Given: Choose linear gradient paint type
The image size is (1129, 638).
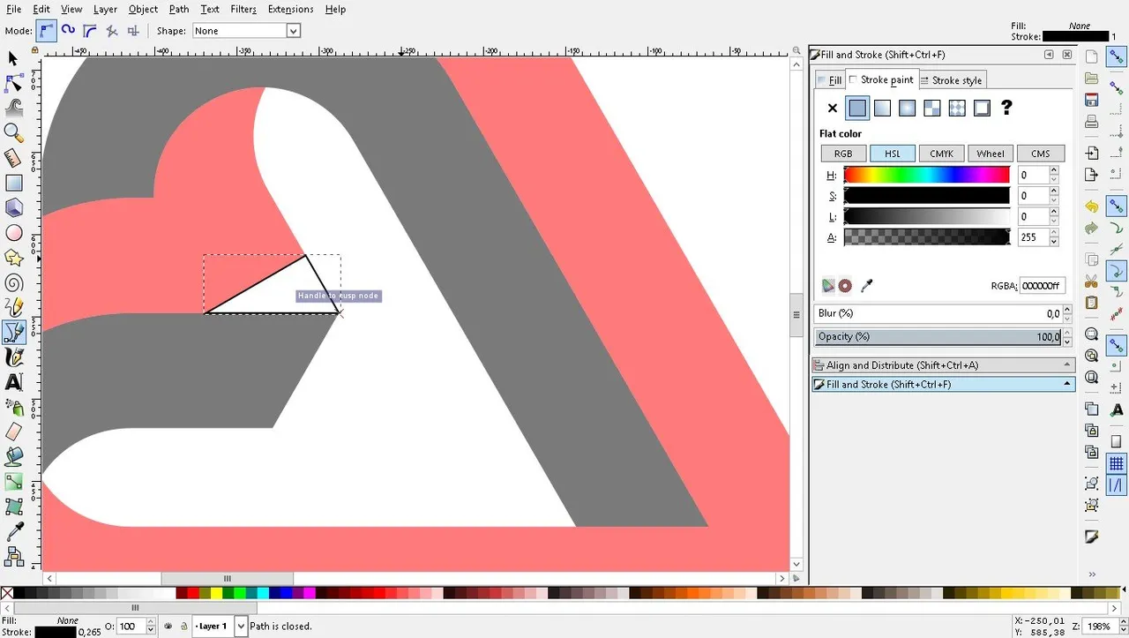Looking at the screenshot, I should tap(882, 109).
